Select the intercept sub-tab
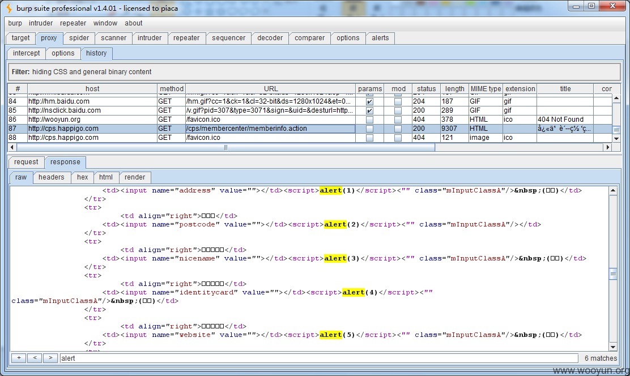Screen dimensions: 630x376 tap(27, 53)
